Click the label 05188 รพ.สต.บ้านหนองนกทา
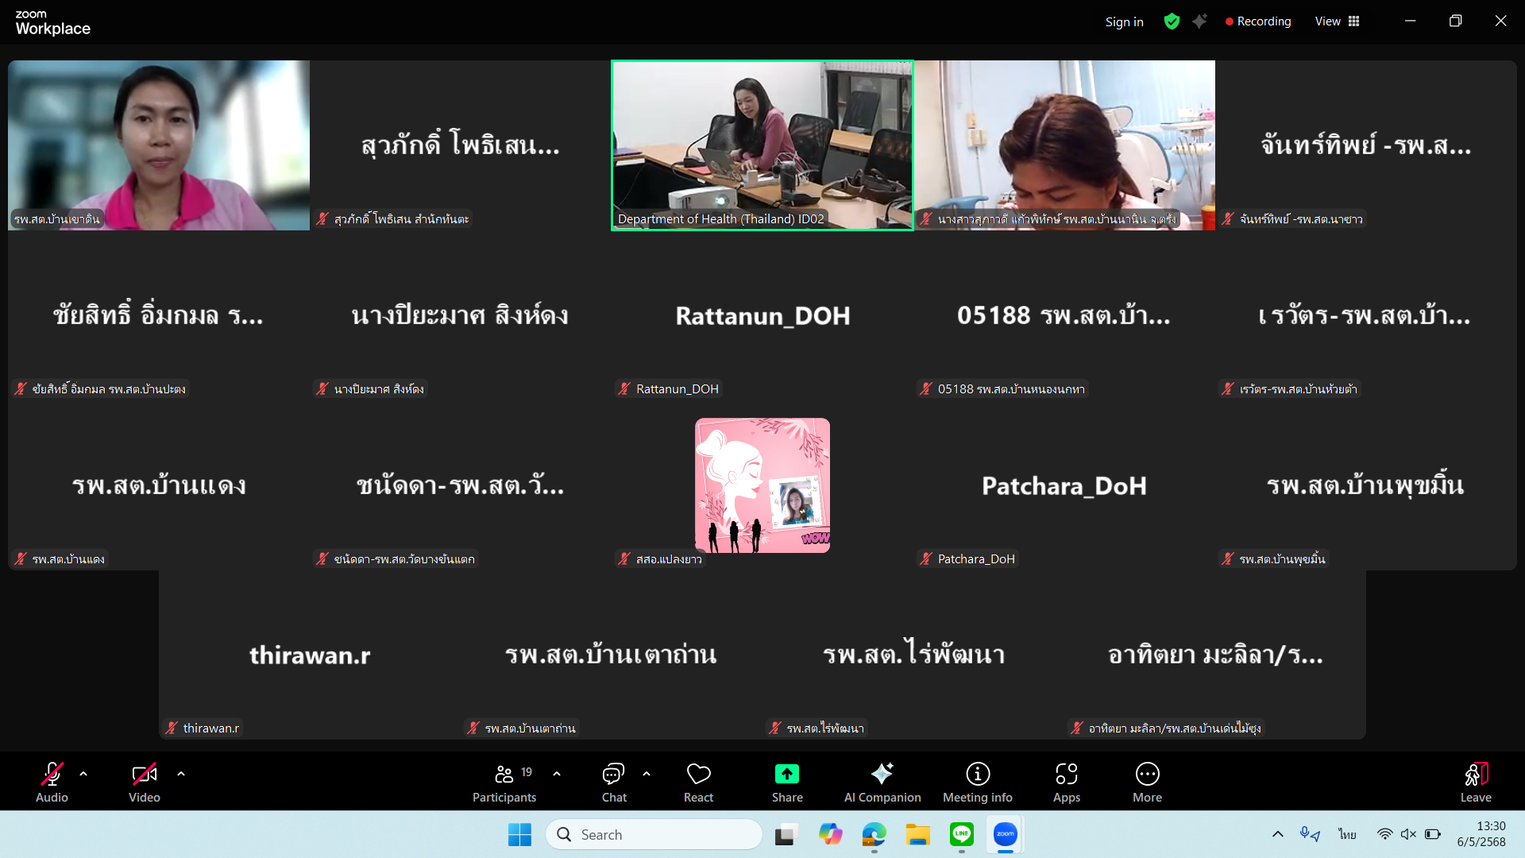 [x=1011, y=388]
